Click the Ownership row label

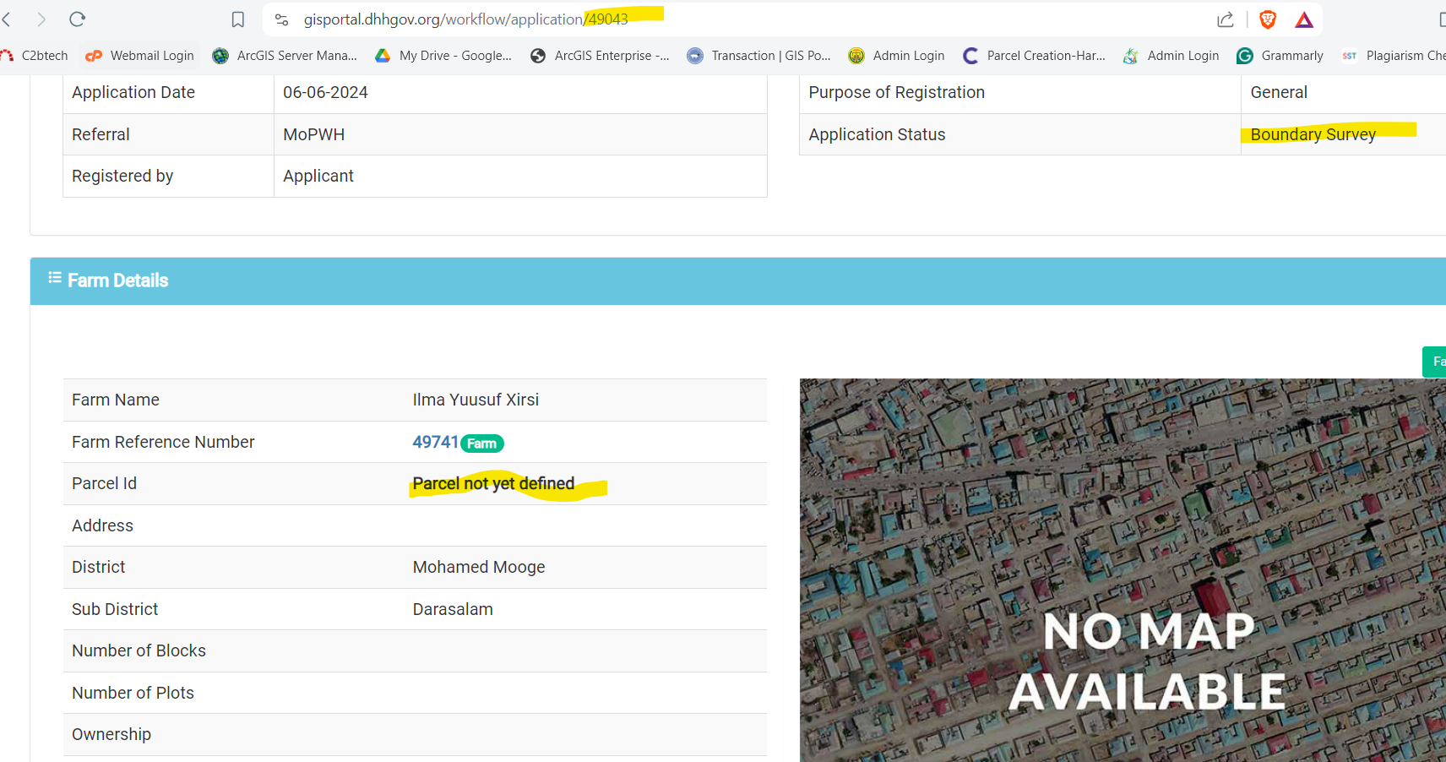111,734
